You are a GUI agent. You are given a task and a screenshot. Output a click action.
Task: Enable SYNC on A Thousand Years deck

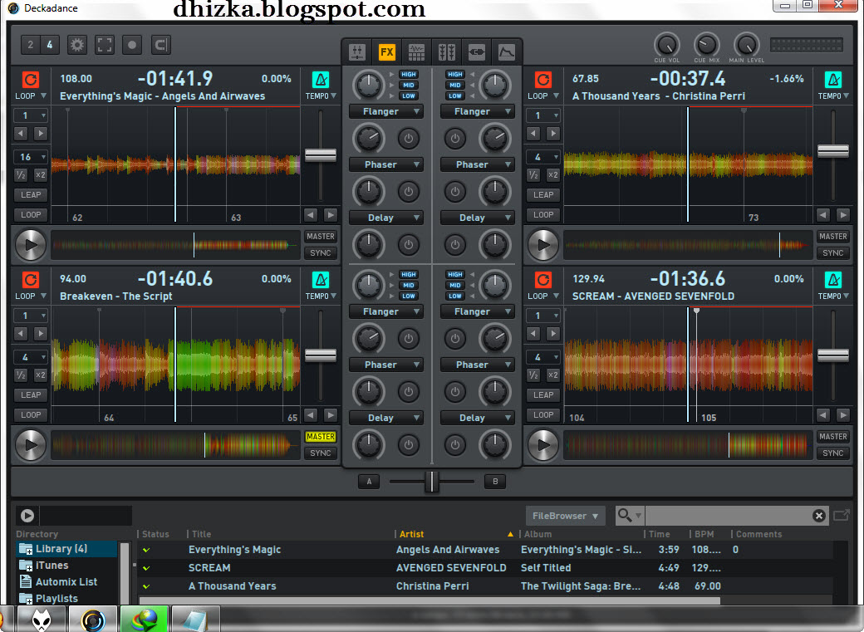coord(832,253)
